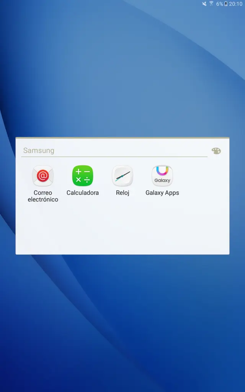Close folder by tapping wallpaper above it
The height and width of the screenshot is (392, 245).
pos(122,77)
